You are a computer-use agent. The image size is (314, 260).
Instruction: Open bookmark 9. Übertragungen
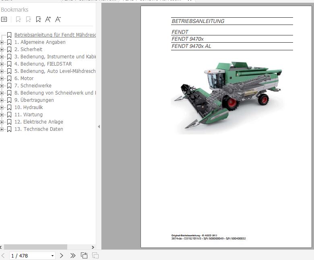[x=34, y=100]
